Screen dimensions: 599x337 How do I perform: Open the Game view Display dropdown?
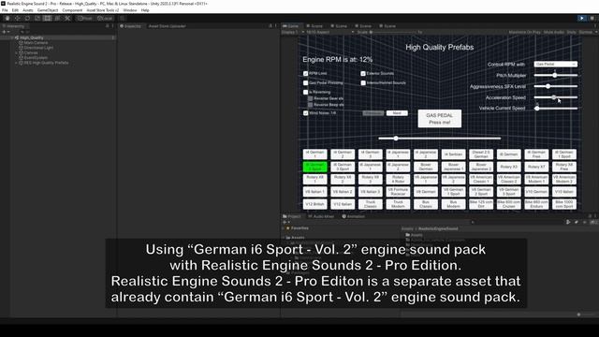click(293, 32)
